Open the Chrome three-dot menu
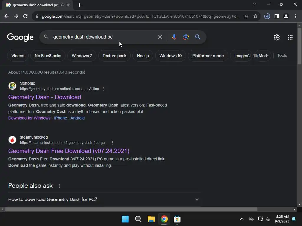302x226 pixels. point(296,16)
